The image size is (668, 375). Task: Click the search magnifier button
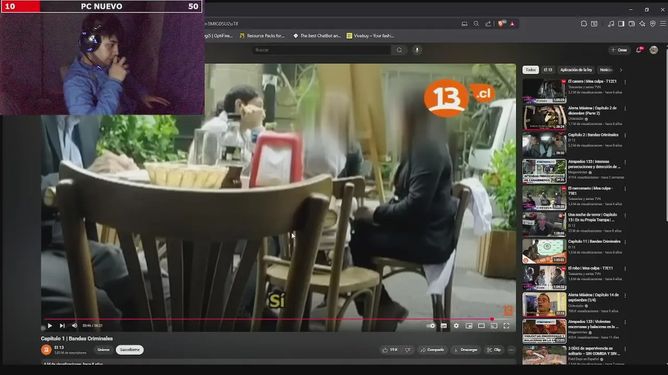(x=399, y=50)
